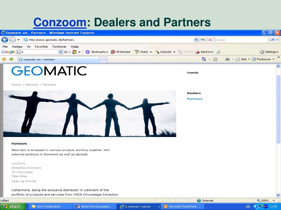Click the browser Forward arrow button
281x210 pixels.
point(12,40)
